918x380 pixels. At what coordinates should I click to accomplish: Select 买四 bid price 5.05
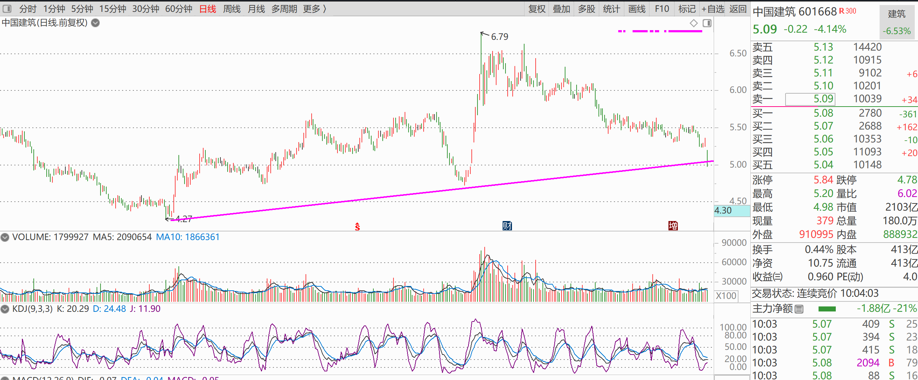[823, 152]
